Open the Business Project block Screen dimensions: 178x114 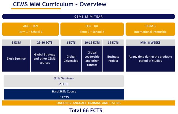[x=113, y=59]
